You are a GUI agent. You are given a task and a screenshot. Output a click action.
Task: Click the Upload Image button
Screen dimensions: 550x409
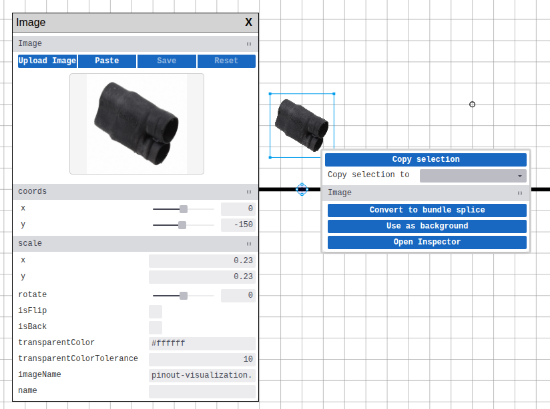click(x=47, y=61)
